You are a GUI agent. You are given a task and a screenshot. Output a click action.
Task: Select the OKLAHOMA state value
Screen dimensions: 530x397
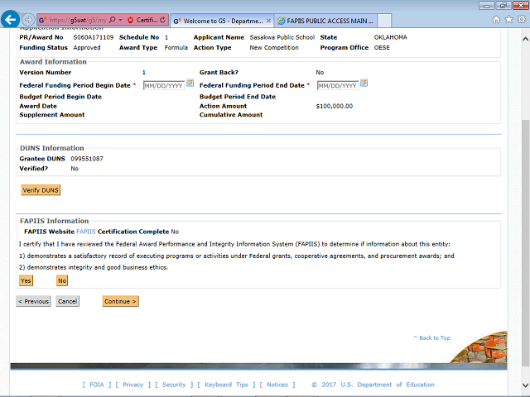[390, 37]
